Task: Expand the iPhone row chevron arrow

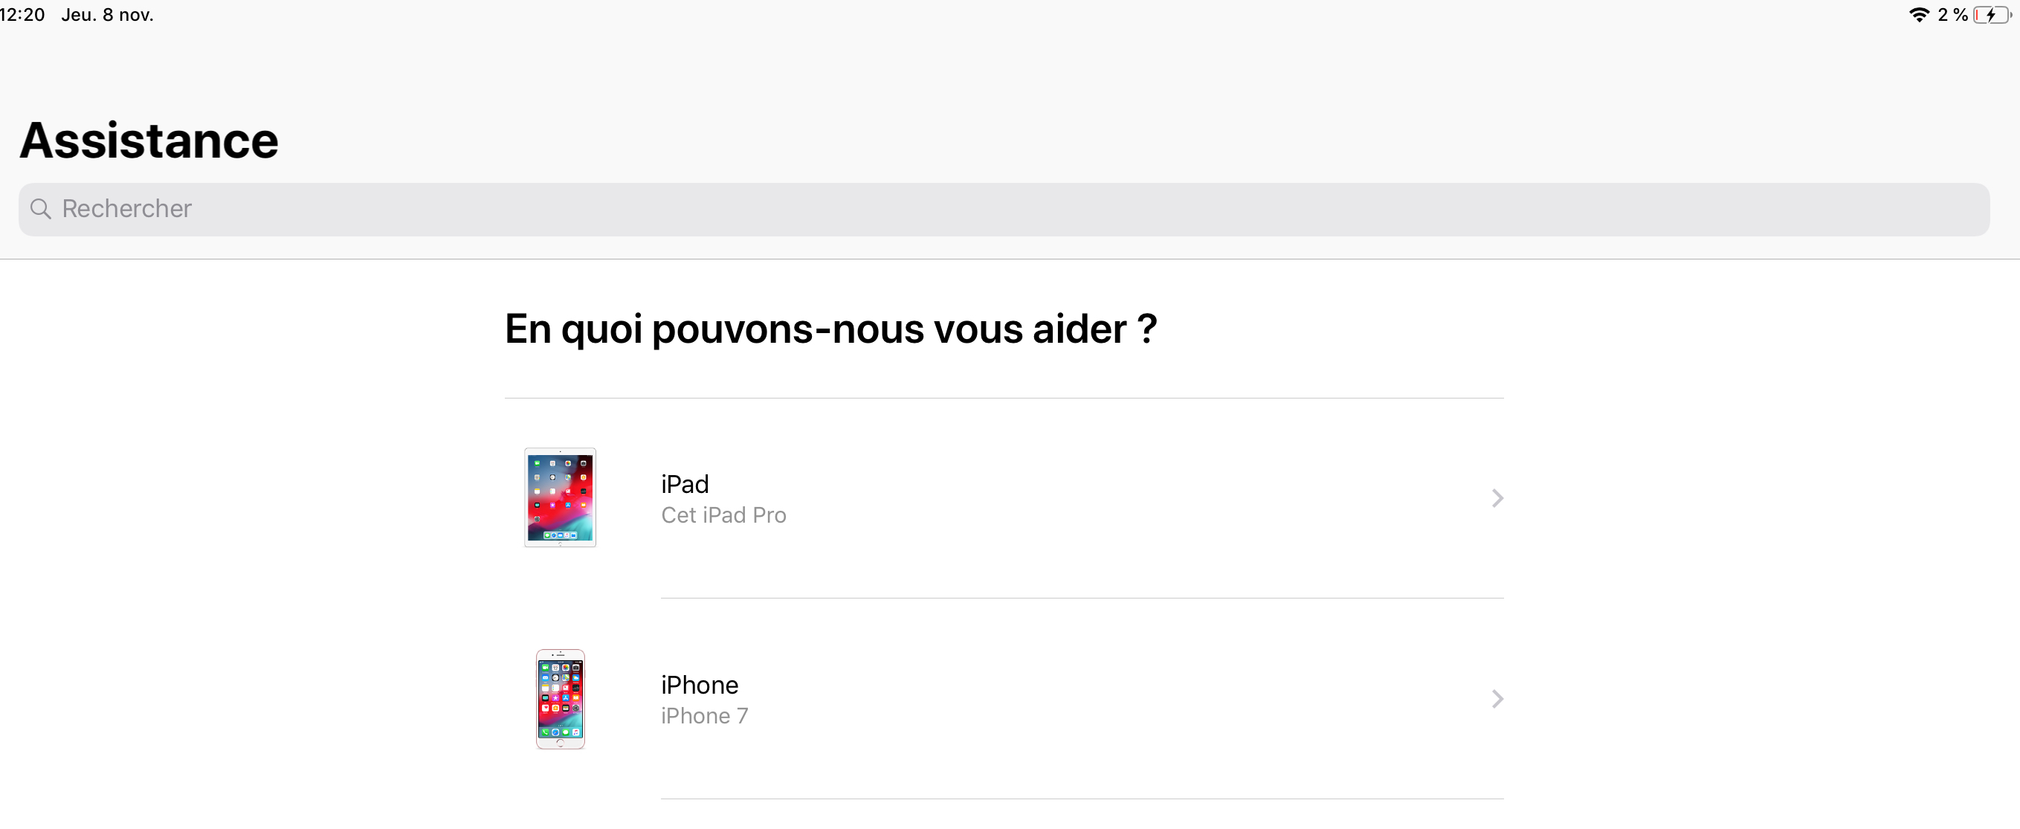Action: [1496, 699]
